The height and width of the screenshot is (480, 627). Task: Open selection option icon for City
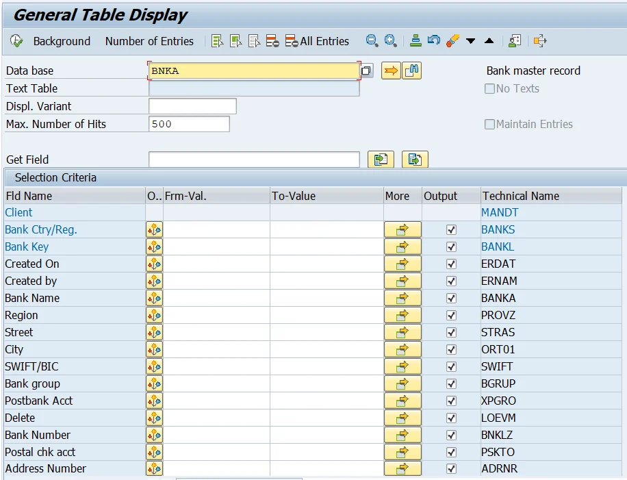(154, 350)
